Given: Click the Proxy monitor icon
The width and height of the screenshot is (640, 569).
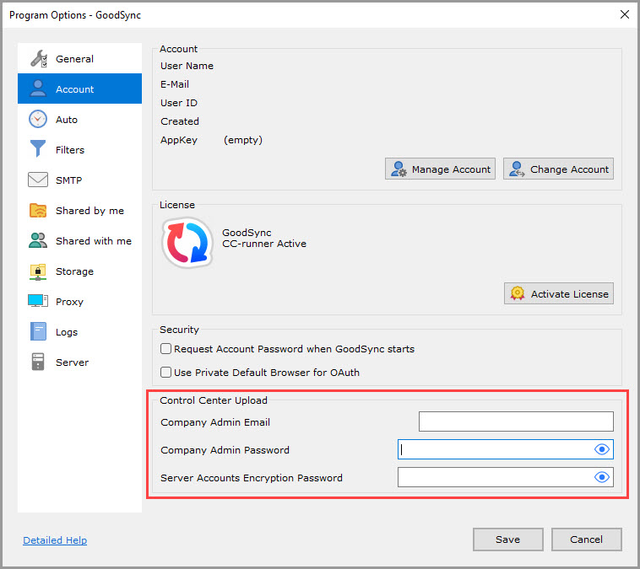Looking at the screenshot, I should [x=38, y=302].
